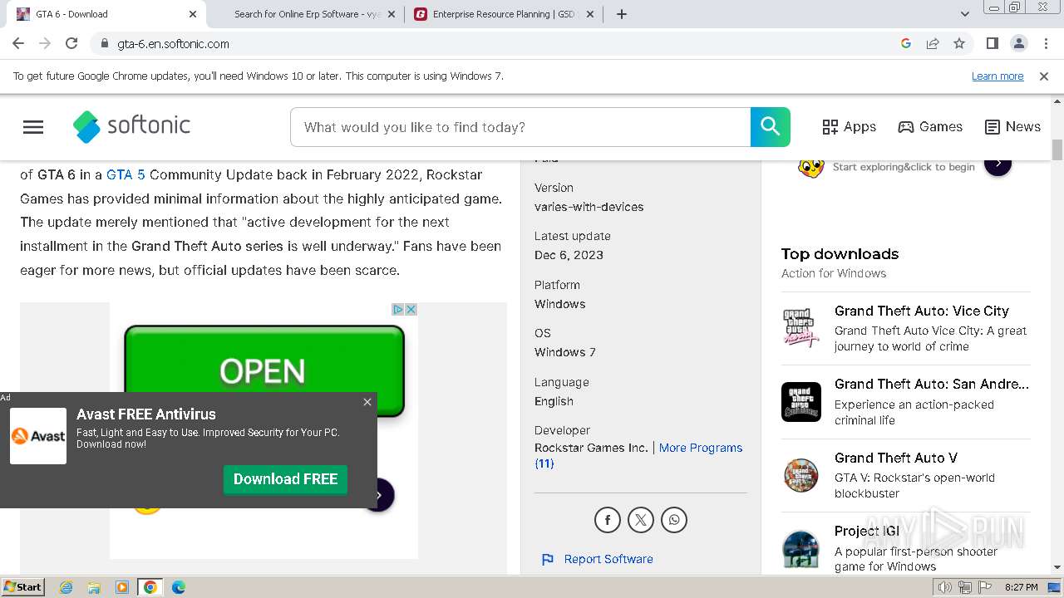The width and height of the screenshot is (1064, 598).
Task: Close the Online Erp Software tab
Action: 392,14
